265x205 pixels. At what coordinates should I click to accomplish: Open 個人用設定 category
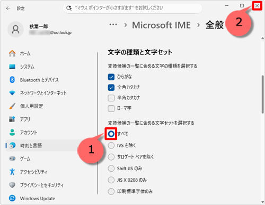click(x=31, y=106)
